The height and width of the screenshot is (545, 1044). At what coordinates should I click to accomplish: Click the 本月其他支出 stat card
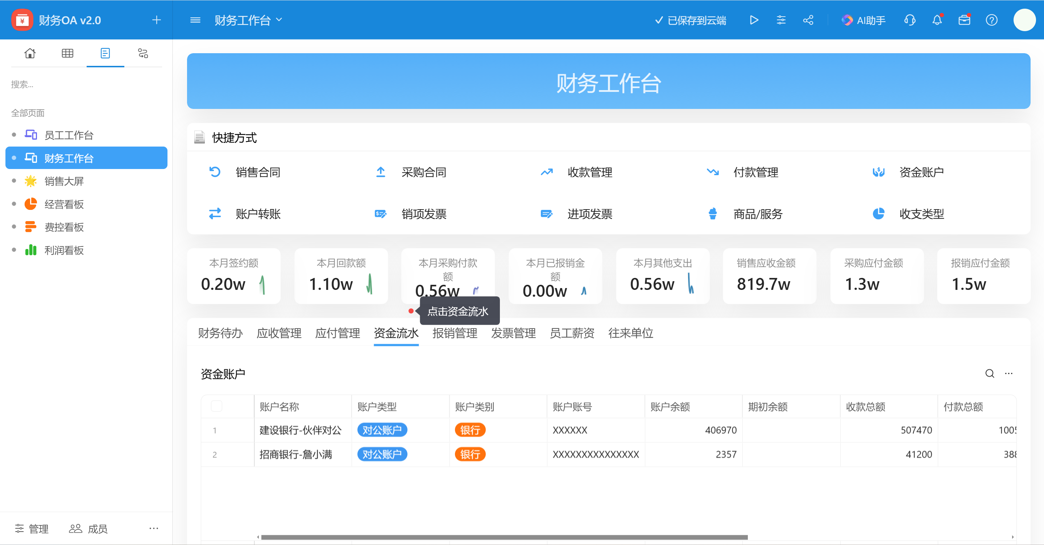point(663,276)
